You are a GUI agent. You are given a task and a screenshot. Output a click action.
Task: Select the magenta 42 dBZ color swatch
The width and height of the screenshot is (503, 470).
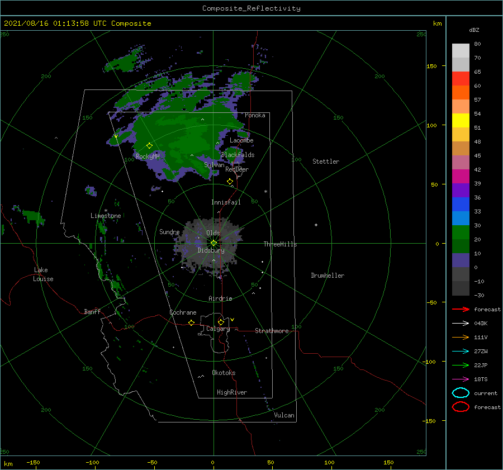pos(461,177)
